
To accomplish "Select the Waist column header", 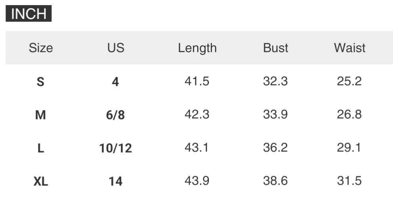I will pyautogui.click(x=349, y=48).
